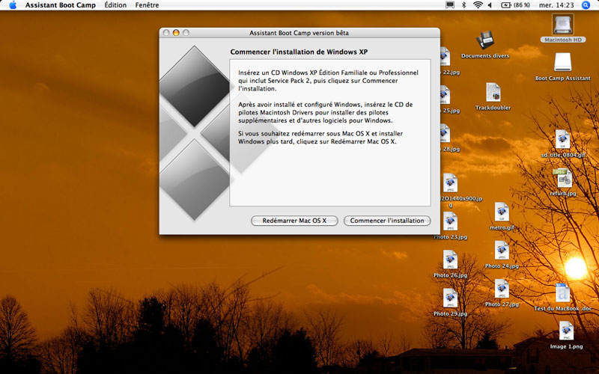Click the Boot Camp diamond logo graphic
This screenshot has width=599, height=374.
[x=195, y=133]
